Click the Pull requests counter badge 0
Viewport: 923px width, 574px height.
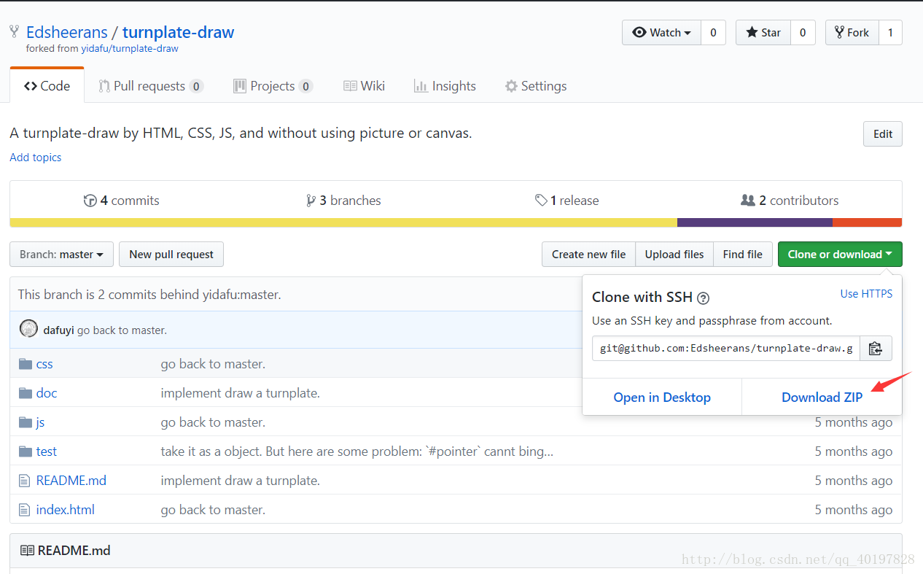click(x=196, y=86)
